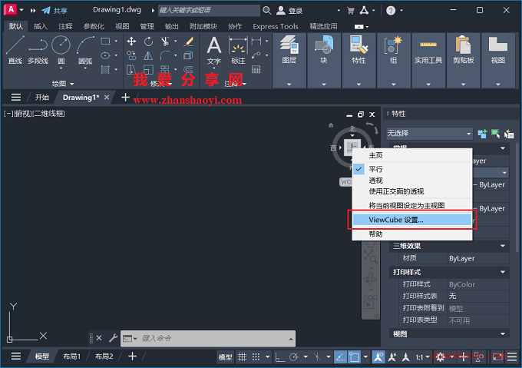Toggle the grid display in status bar
Viewport: 522px width, 368px height.
tap(242, 357)
